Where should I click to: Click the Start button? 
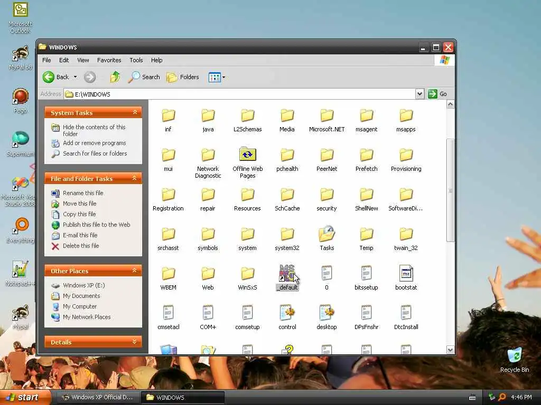point(25,398)
